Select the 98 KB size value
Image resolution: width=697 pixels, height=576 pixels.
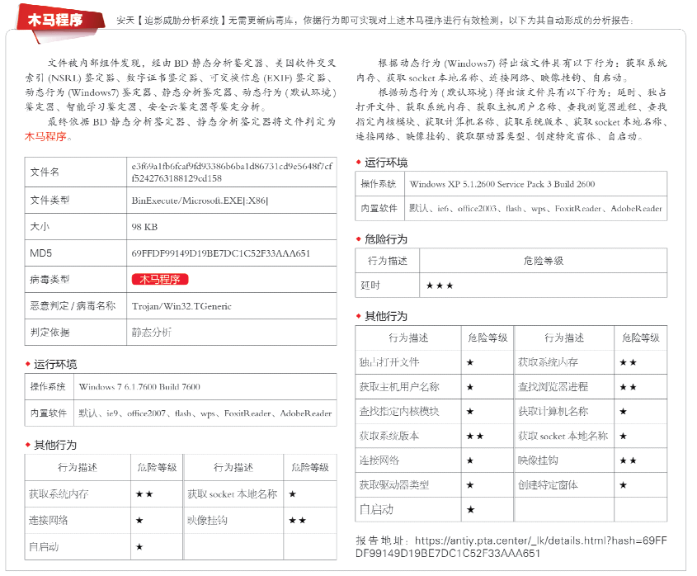[x=144, y=227]
